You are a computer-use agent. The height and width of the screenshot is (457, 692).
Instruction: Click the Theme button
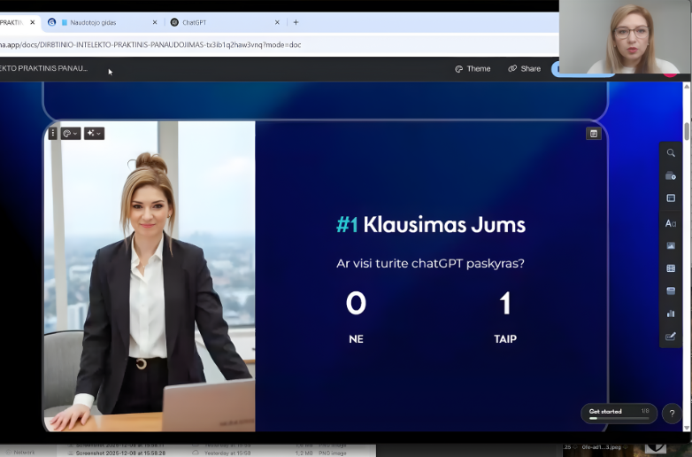tap(473, 68)
